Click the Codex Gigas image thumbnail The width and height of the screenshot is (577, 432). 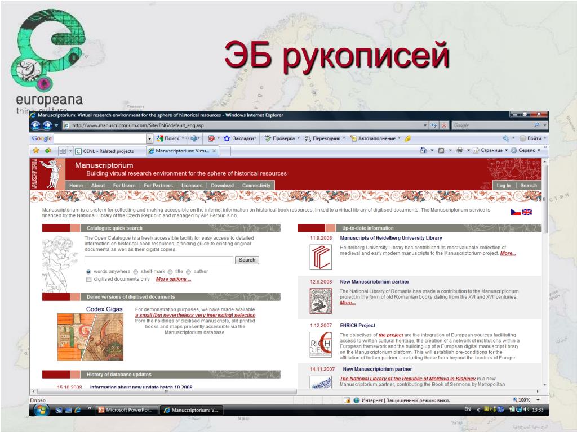[x=90, y=337]
